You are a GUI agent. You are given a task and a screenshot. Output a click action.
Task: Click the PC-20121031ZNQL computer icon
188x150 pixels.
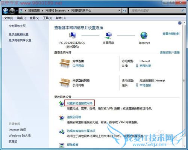pyautogui.click(x=73, y=35)
